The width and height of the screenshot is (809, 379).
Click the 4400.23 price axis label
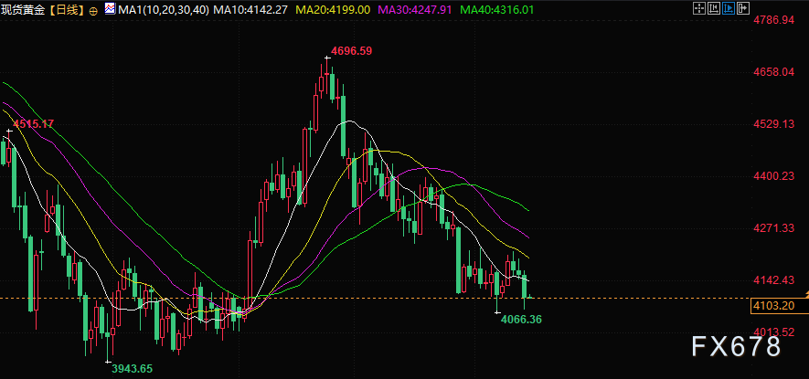click(x=773, y=176)
